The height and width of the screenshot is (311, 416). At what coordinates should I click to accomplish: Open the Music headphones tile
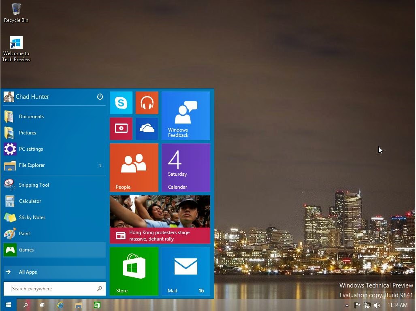coord(147,103)
